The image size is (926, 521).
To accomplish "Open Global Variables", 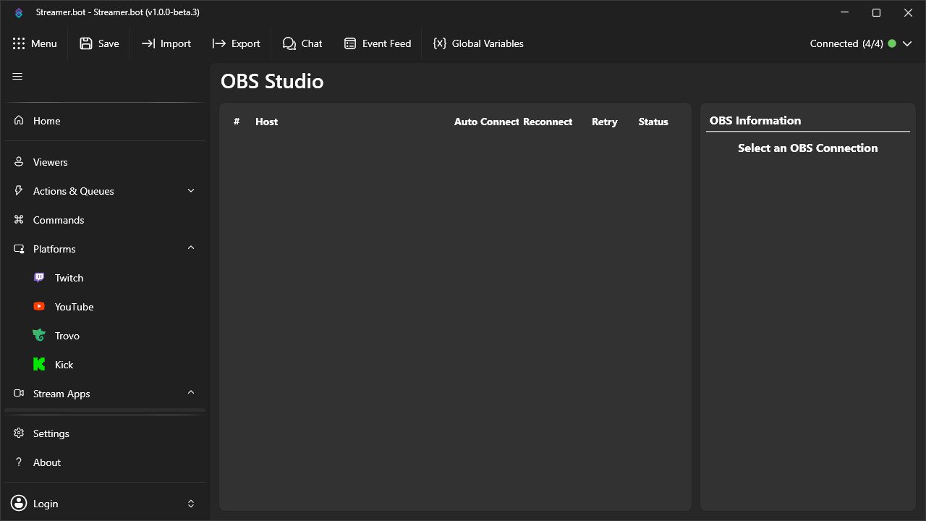I will [478, 43].
